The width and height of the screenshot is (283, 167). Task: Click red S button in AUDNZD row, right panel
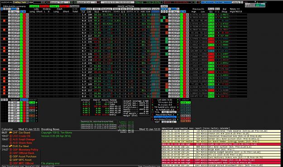click(x=184, y=24)
